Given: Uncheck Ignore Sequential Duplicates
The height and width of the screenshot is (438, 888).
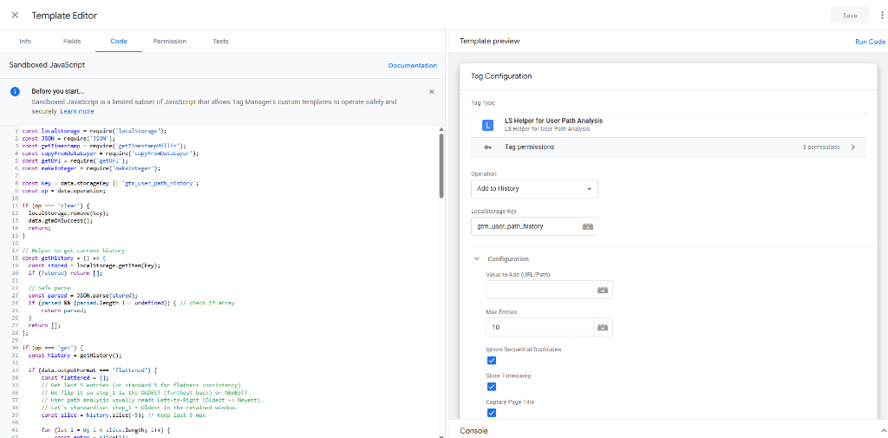Looking at the screenshot, I should [x=491, y=360].
